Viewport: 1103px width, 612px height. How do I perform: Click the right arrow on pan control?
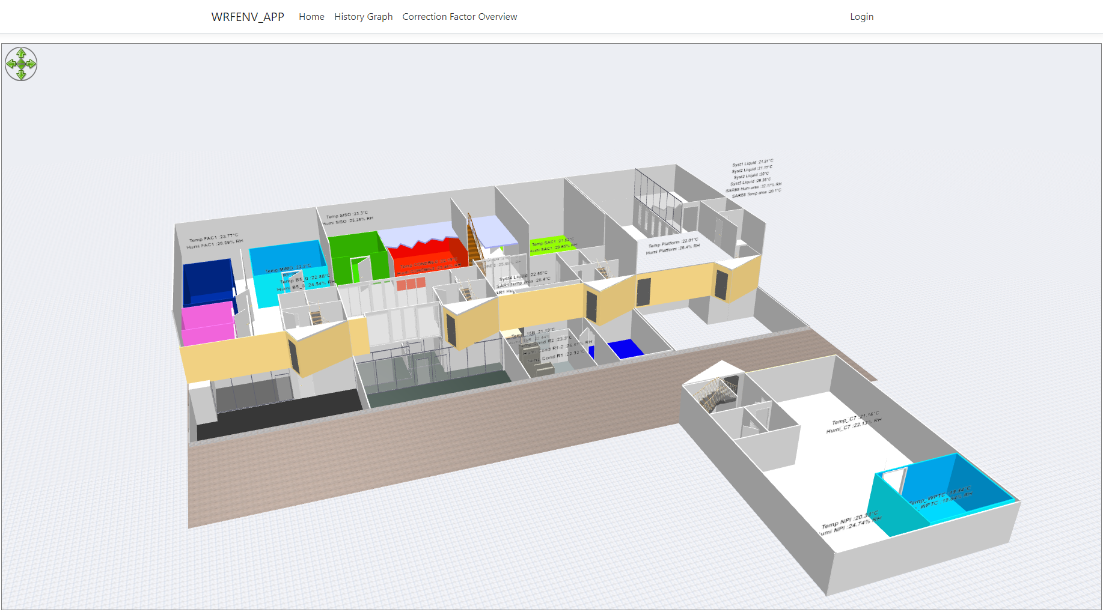[x=31, y=64]
